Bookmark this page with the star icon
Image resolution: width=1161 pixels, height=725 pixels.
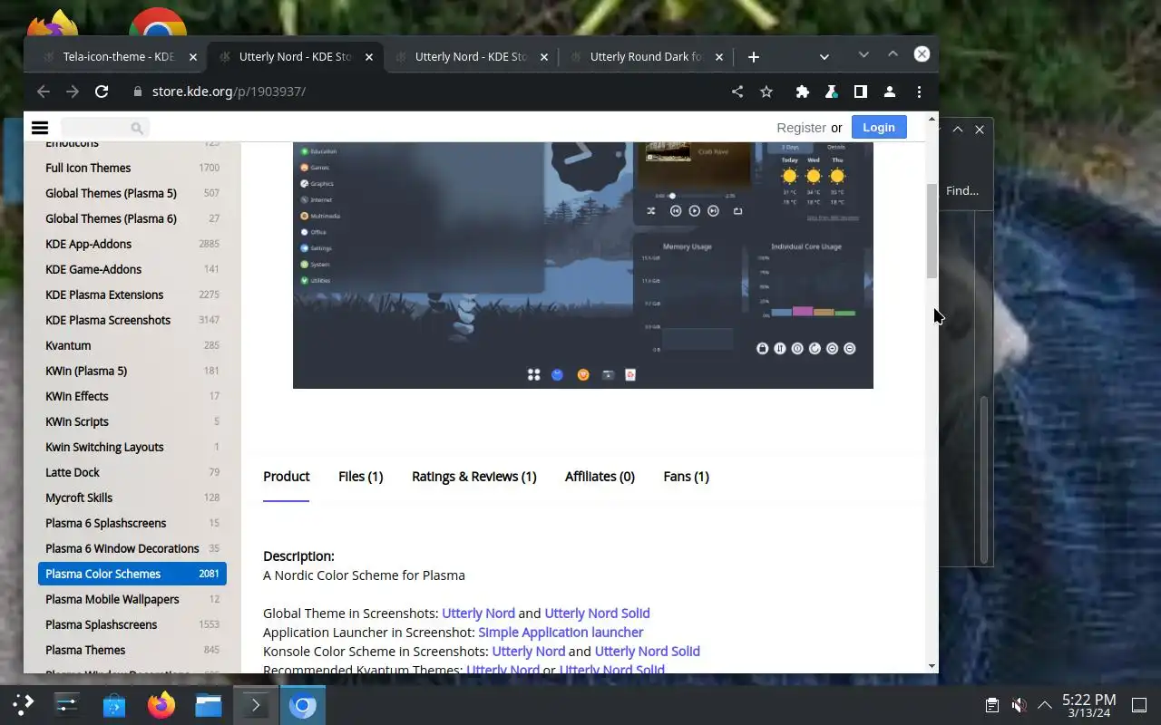[766, 92]
